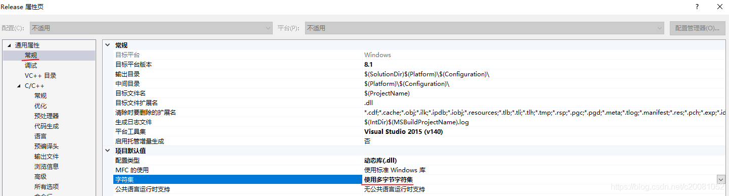Click the Windows target platform value
The height and width of the screenshot is (196, 729).
tap(377, 55)
